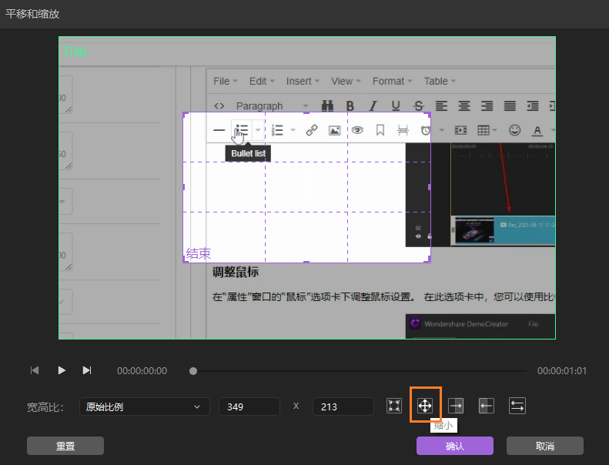The image size is (609, 465).
Task: Click the playhead knob on the timeline slider
Action: pyautogui.click(x=193, y=371)
